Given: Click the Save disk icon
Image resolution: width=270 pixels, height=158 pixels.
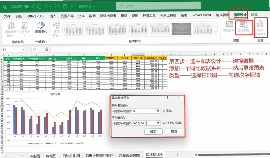Looking at the screenshot, I should pos(39,6).
